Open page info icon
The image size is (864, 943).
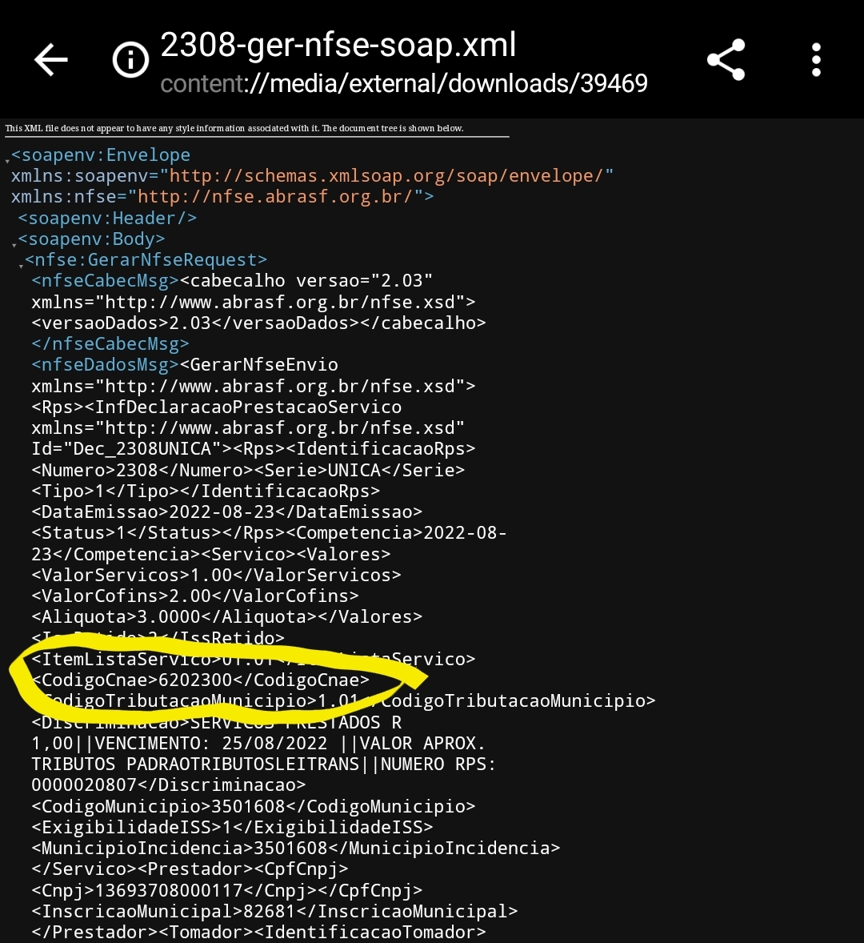coord(130,59)
